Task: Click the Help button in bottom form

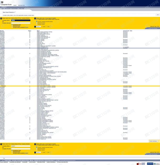Action: click(x=49, y=152)
